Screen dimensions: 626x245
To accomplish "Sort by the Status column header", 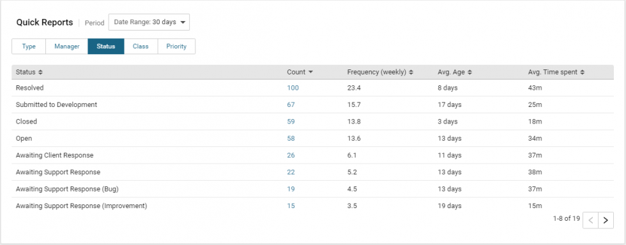I will [x=29, y=72].
